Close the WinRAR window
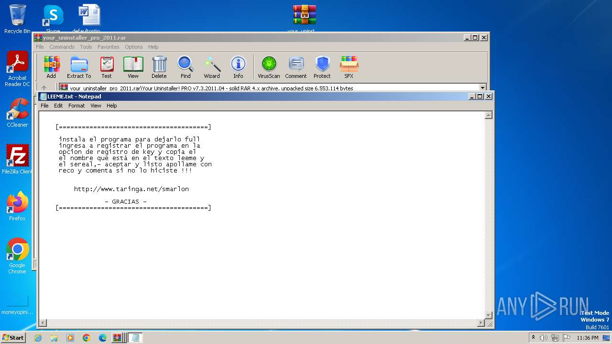The height and width of the screenshot is (344, 612). [x=483, y=37]
